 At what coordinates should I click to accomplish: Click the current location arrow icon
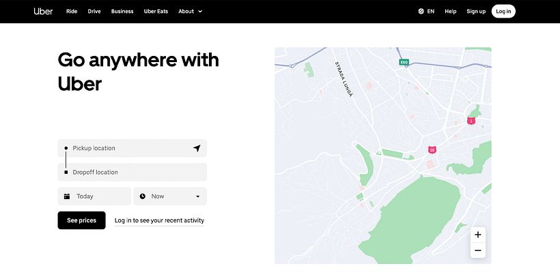[x=197, y=148]
